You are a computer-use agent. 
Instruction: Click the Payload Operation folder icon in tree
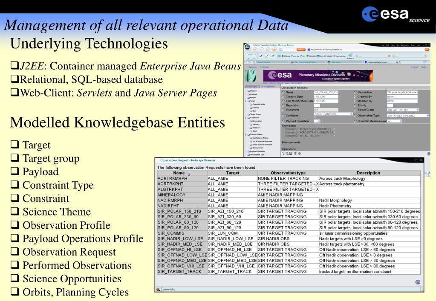pos(248,151)
